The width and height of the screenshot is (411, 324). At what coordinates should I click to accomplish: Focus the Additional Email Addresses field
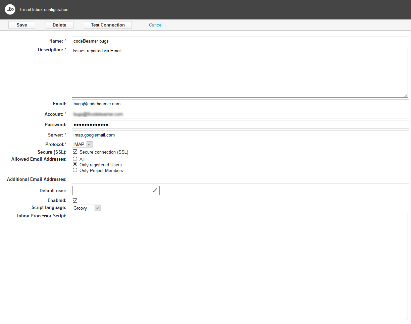(x=241, y=179)
